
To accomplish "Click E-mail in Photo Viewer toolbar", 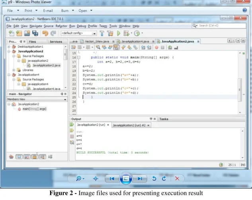I will click(x=48, y=11).
